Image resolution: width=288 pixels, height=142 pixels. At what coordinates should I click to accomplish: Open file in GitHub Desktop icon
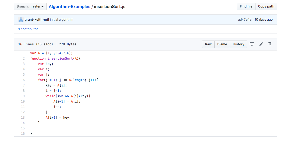252,44
